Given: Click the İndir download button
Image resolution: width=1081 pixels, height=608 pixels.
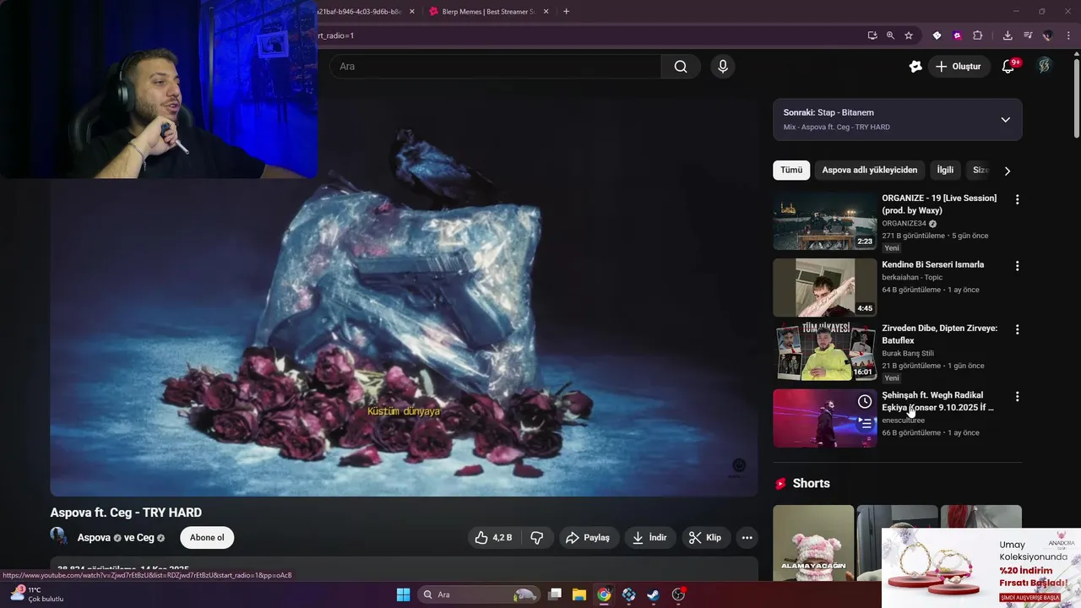Looking at the screenshot, I should [x=650, y=538].
